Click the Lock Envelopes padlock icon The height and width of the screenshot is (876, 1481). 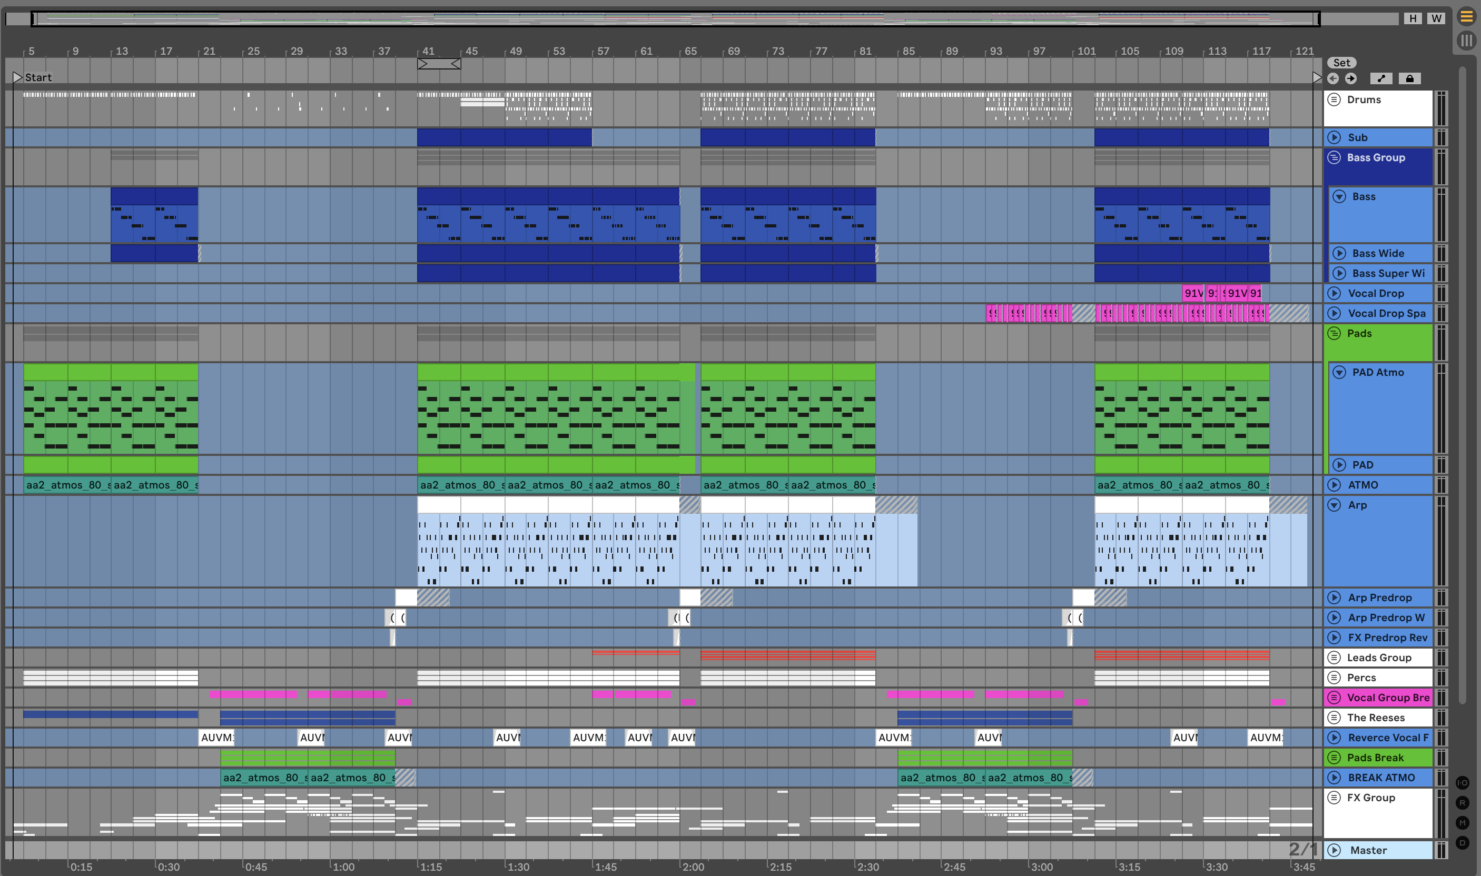(x=1409, y=78)
